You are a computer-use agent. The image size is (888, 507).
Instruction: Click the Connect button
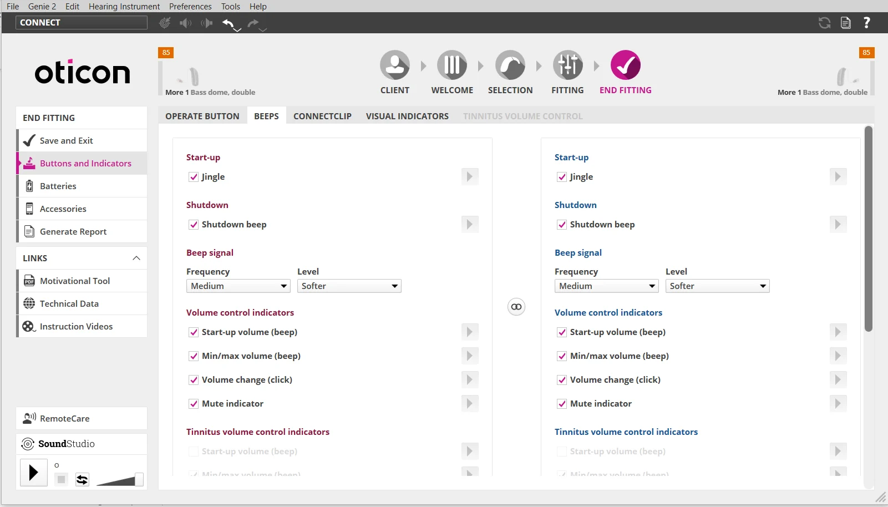pos(82,23)
